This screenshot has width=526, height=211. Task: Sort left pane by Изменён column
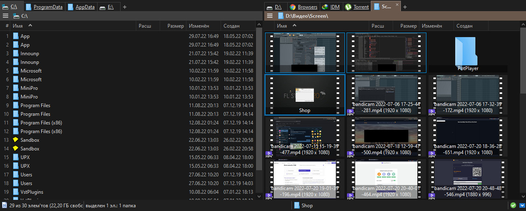pos(199,26)
